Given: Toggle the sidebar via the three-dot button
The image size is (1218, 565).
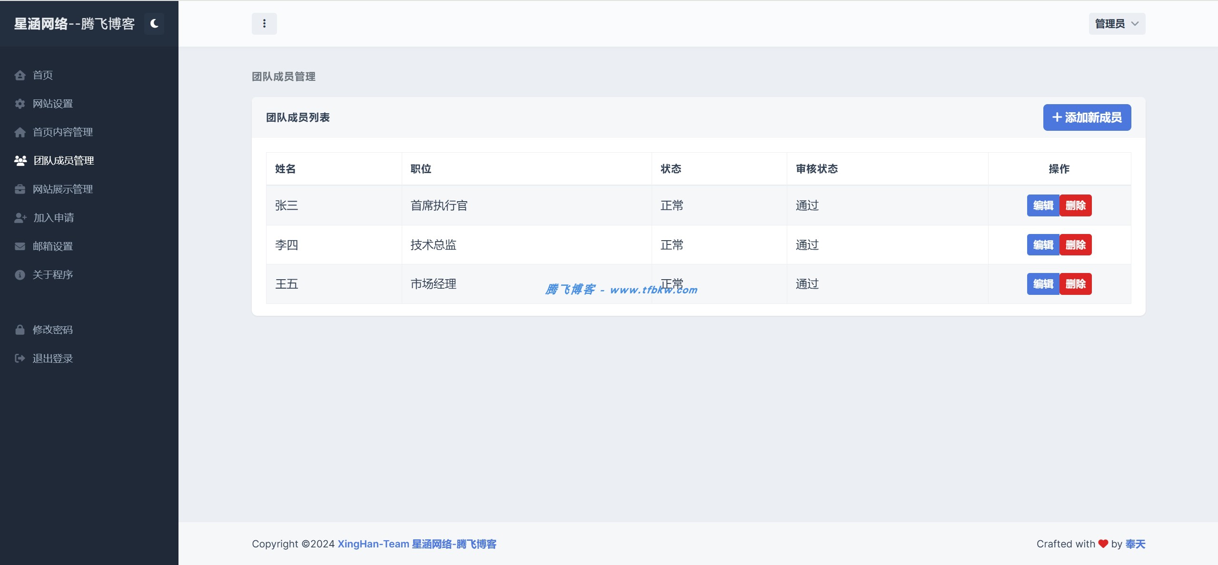Looking at the screenshot, I should pyautogui.click(x=264, y=23).
